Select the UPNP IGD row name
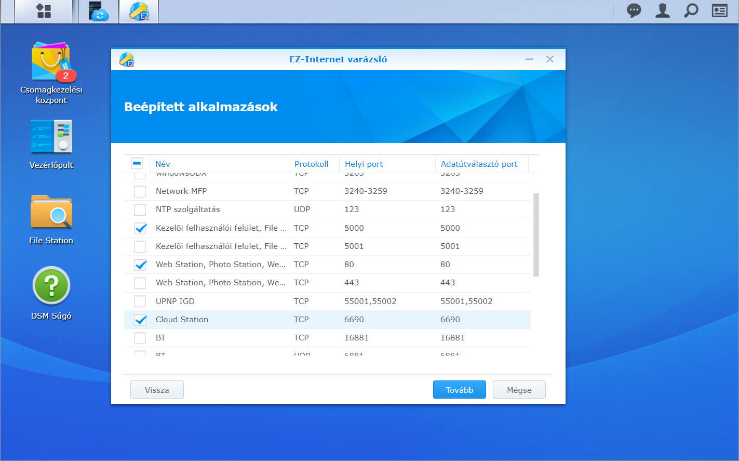Viewport: 739px width, 461px height. click(x=175, y=301)
